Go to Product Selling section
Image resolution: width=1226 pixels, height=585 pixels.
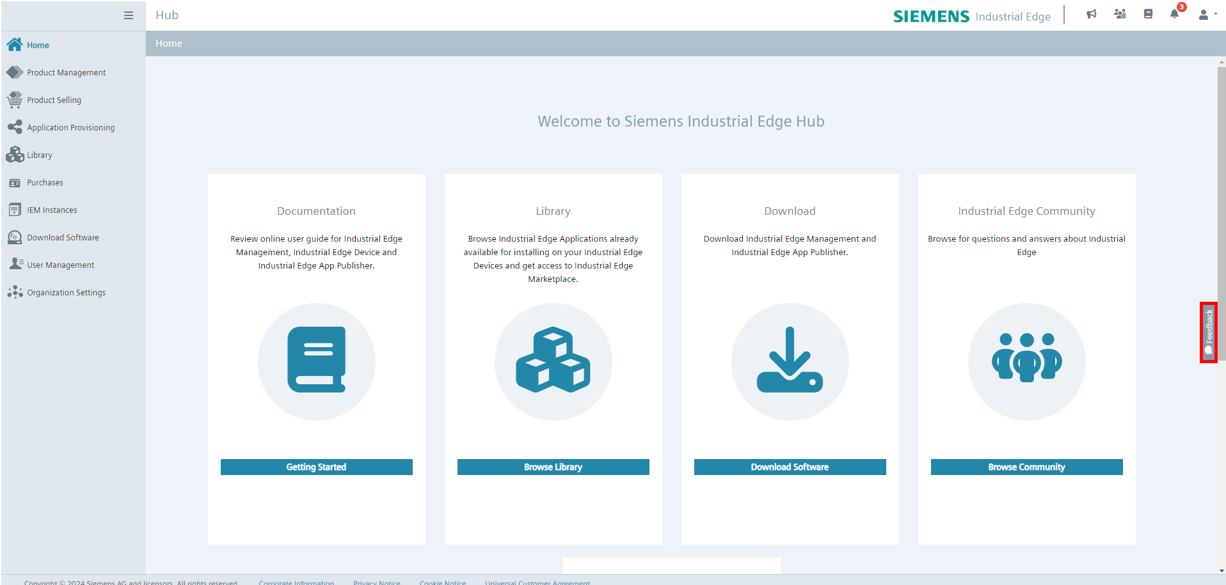pyautogui.click(x=54, y=100)
